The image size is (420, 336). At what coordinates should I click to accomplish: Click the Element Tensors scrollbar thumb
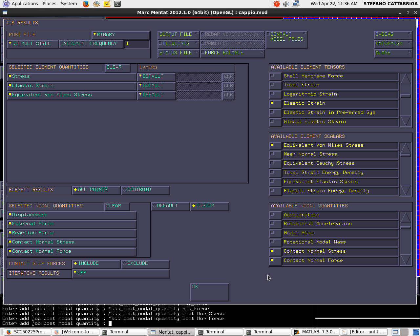pos(406,96)
